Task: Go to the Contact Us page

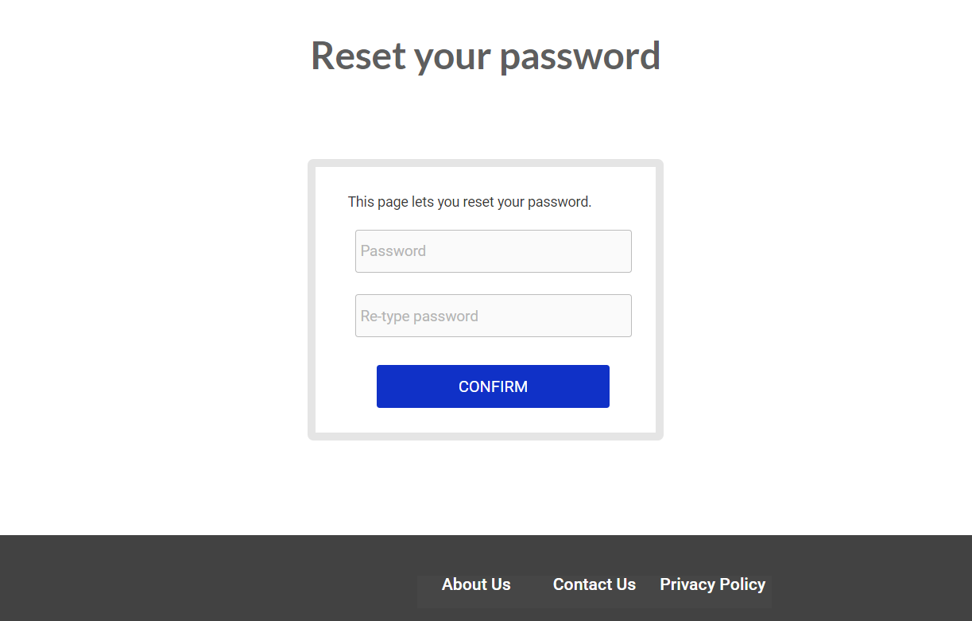Action: pos(594,584)
